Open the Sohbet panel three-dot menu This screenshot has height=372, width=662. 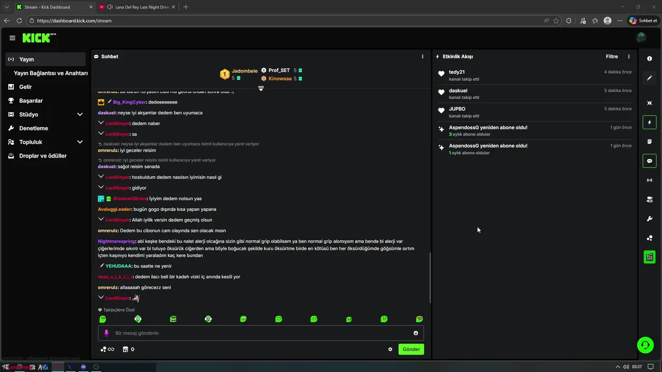click(x=423, y=56)
